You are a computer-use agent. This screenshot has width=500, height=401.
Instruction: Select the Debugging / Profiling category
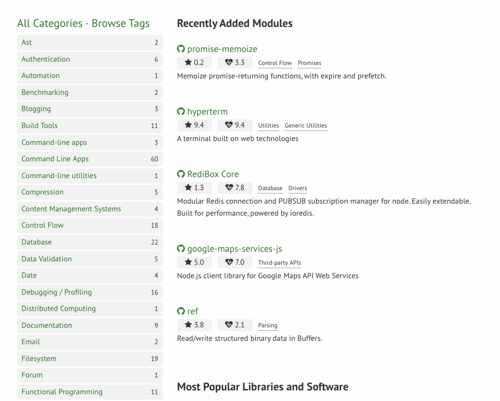[56, 292]
